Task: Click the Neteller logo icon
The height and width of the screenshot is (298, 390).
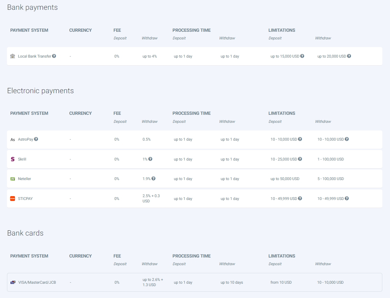Action: pos(13,179)
